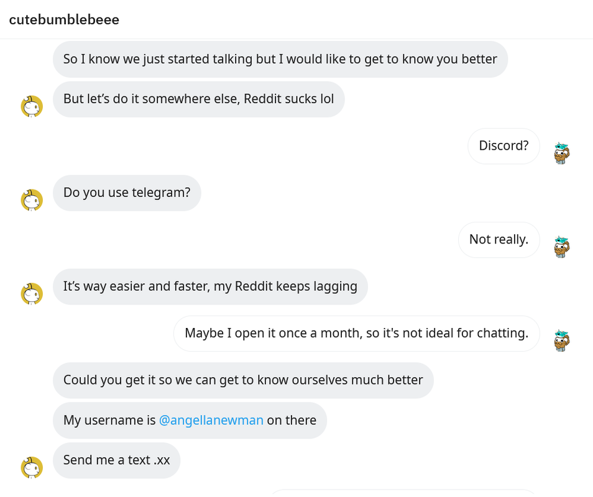Click the yellow avatar beside 'Reddit keeps lagging' message

point(32,294)
